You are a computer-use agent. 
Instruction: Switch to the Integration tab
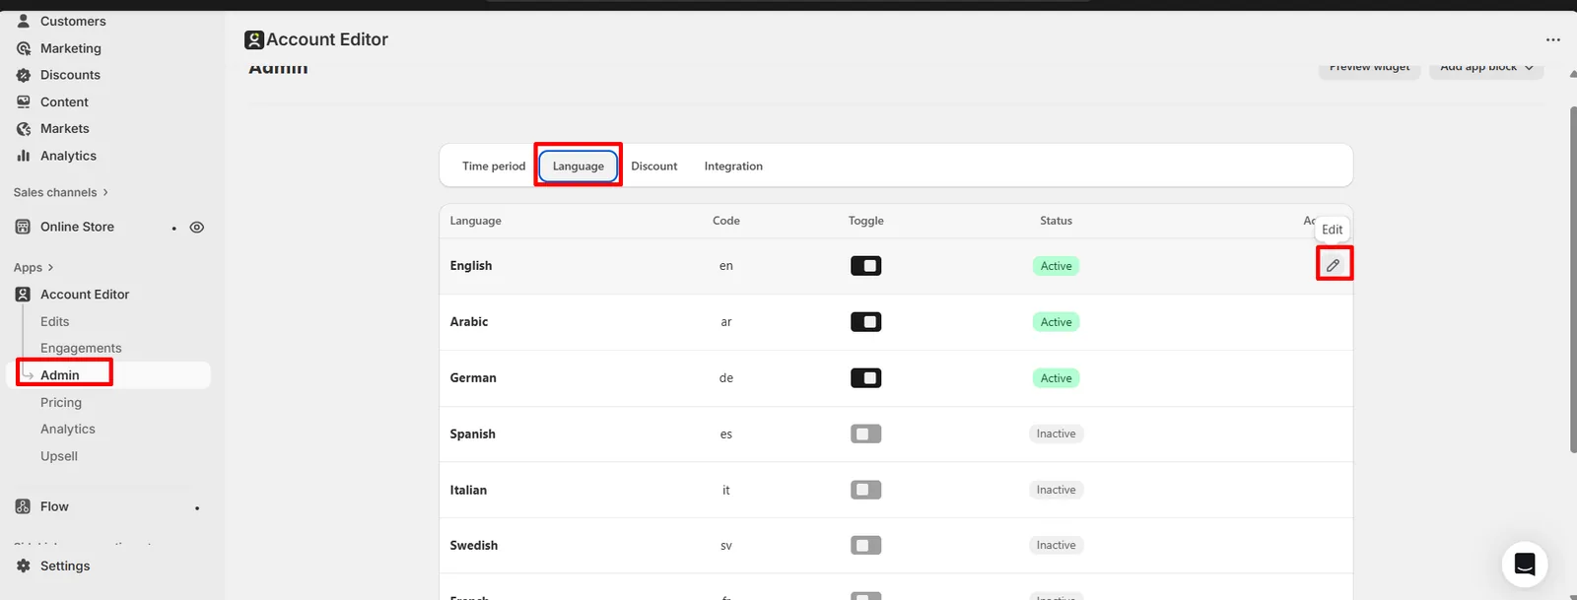733,167
